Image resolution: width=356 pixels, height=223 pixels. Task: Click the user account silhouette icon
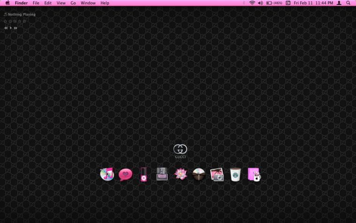pos(339,3)
